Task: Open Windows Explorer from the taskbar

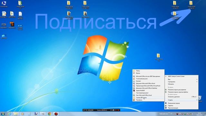Action: coord(16,114)
